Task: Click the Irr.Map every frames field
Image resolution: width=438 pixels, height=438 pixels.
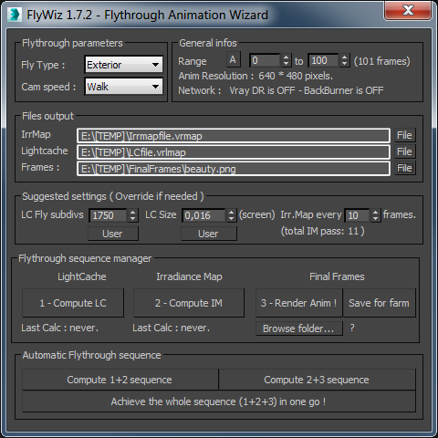Action: (x=357, y=215)
